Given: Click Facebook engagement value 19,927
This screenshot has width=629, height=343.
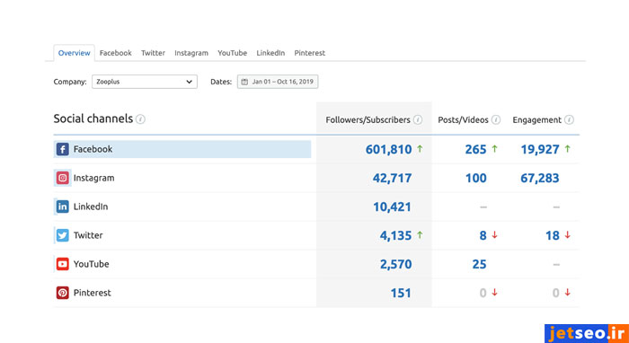Looking at the screenshot, I should pyautogui.click(x=540, y=149).
